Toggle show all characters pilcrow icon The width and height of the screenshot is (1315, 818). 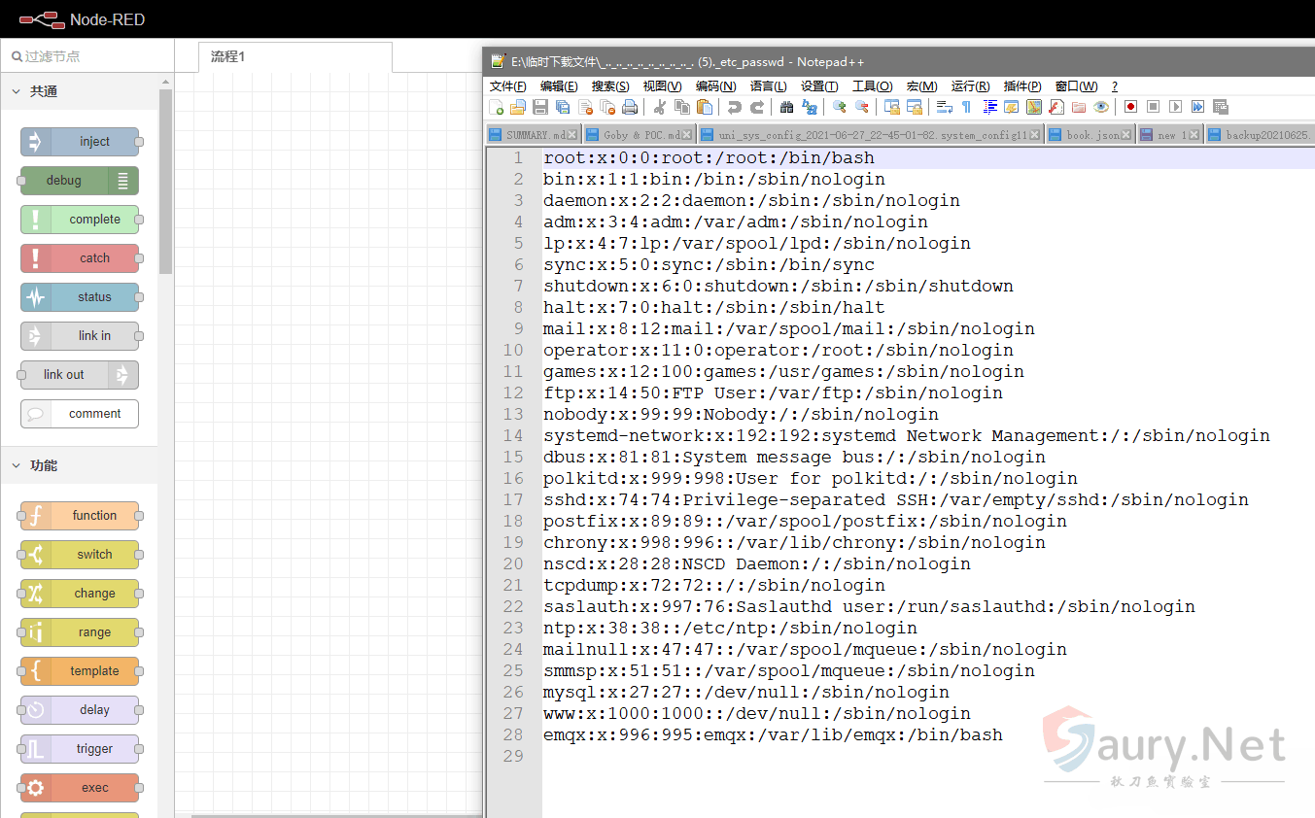click(x=966, y=107)
